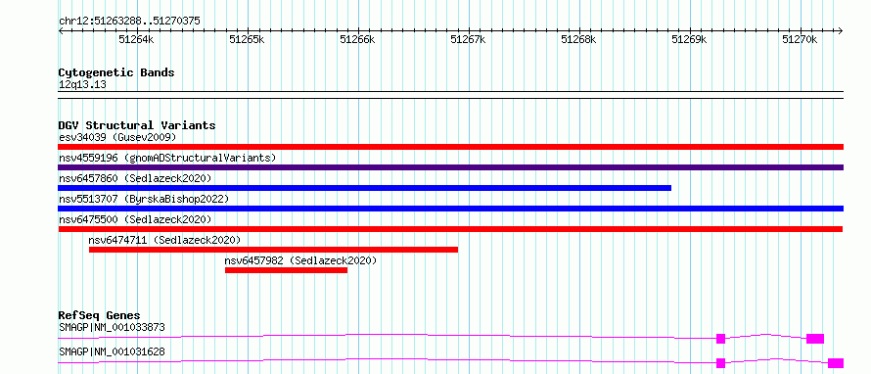Open nsv5513707 (ByrskaBishop2022) label
This screenshot has width=871, height=374.
(144, 199)
